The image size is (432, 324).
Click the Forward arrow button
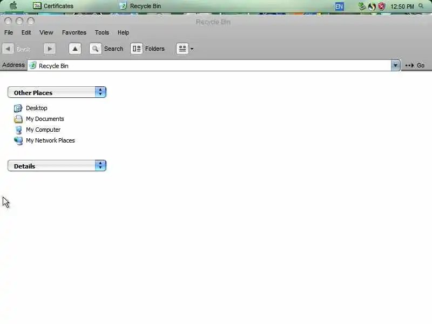[x=50, y=49]
